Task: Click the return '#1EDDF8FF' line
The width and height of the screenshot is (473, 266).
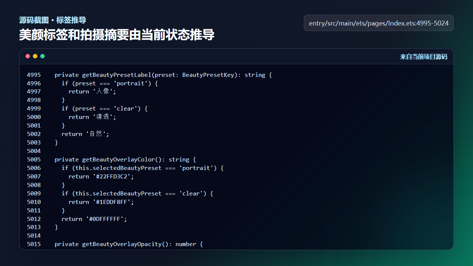Action: [x=101, y=202]
